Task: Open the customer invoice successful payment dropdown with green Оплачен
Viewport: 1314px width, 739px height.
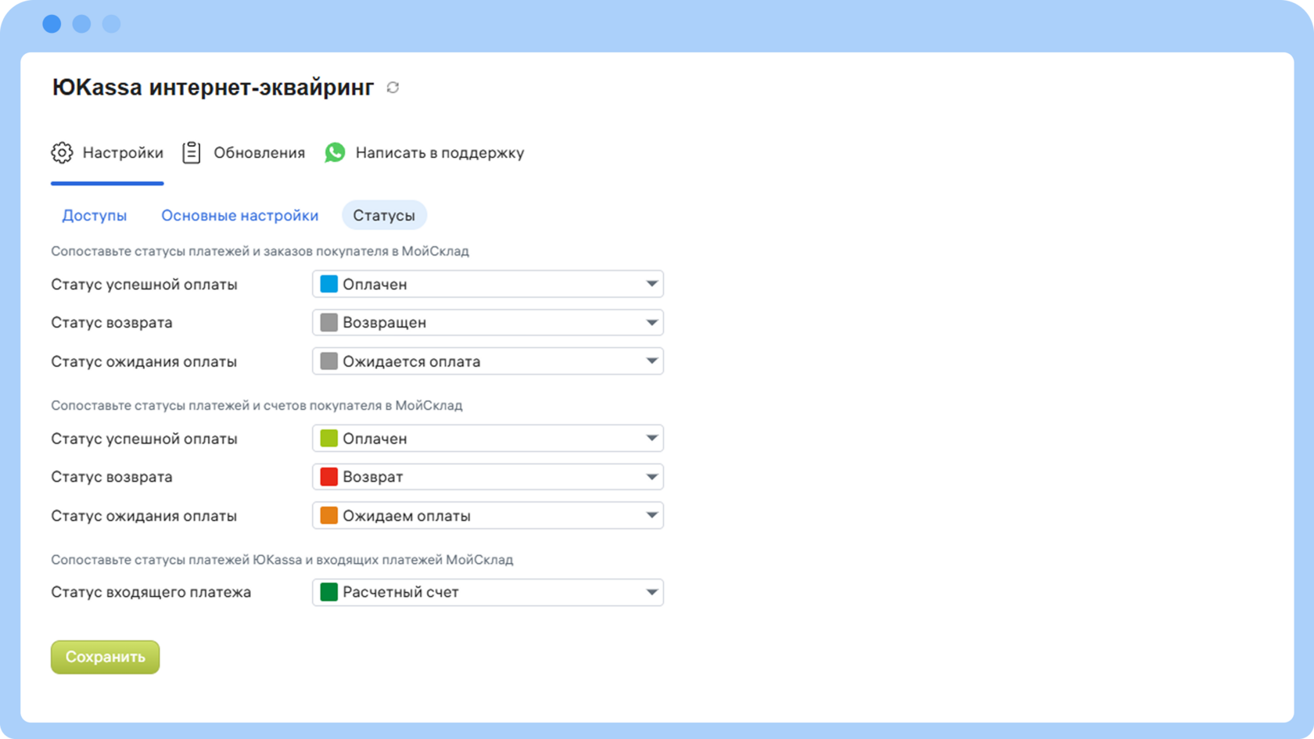Action: pyautogui.click(x=488, y=439)
